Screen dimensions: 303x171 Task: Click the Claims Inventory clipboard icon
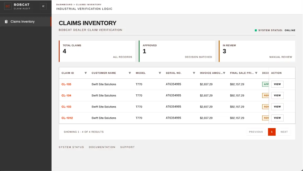click(x=6, y=22)
